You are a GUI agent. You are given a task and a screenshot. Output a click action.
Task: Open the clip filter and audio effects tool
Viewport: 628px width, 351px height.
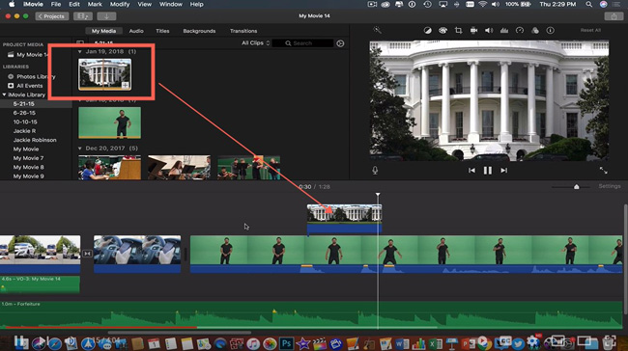coord(535,31)
